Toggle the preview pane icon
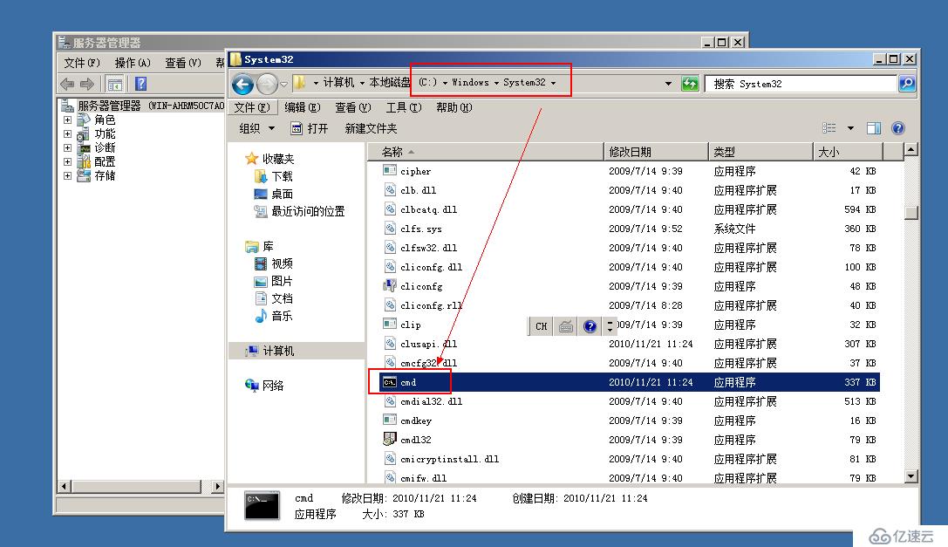Image resolution: width=948 pixels, height=547 pixels. [874, 127]
